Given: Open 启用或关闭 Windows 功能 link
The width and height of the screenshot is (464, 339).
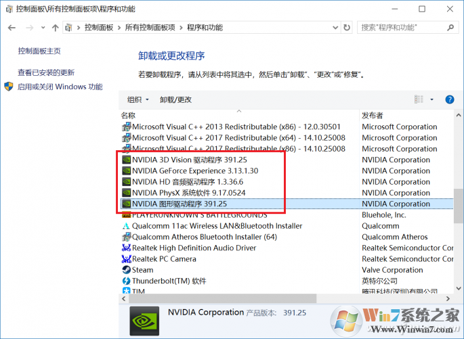Looking at the screenshot, I should point(60,87).
